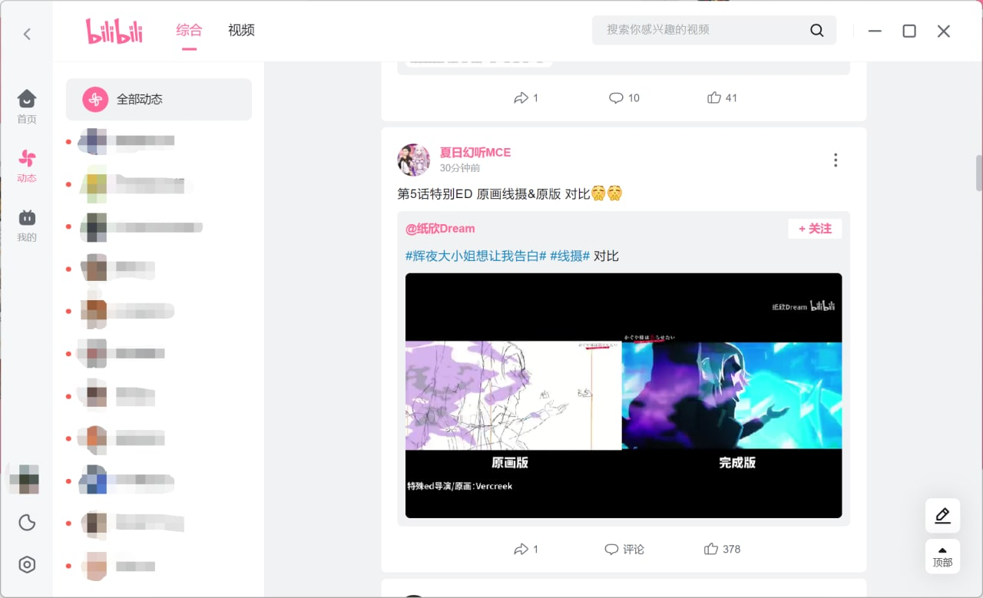Open the compose post pencil button
Screen dimensions: 983x598
pos(942,515)
